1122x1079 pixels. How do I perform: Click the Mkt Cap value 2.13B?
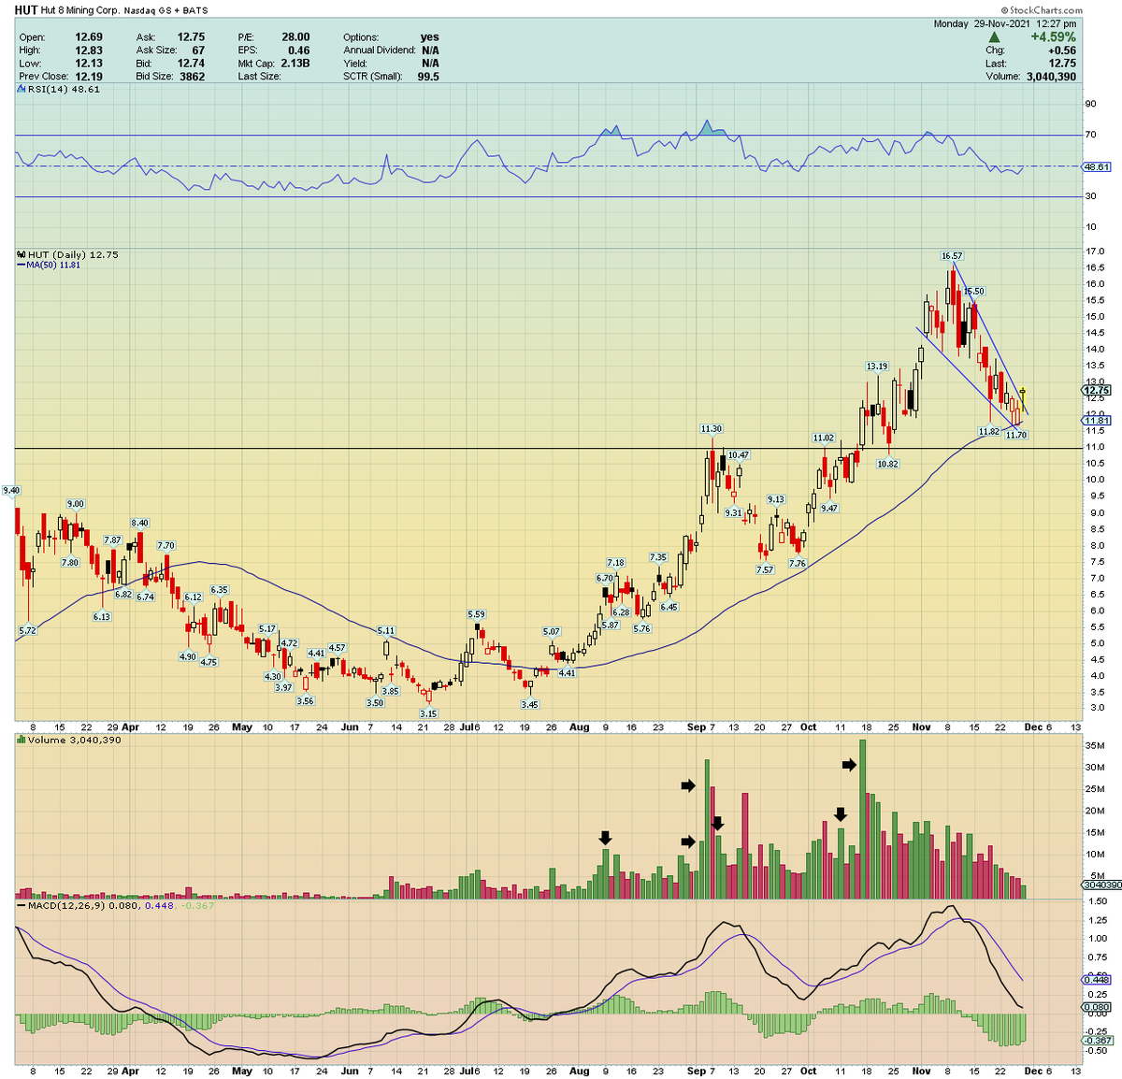click(295, 64)
